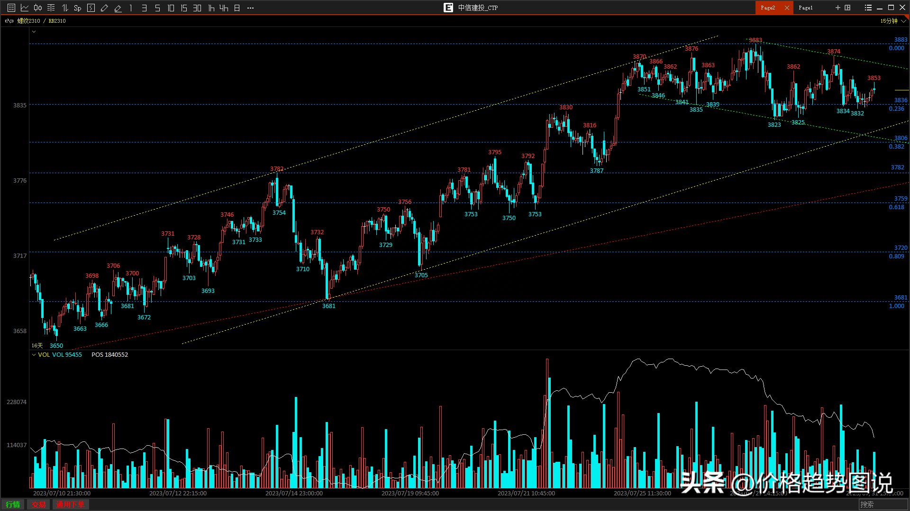Click the order sort arrows icon

(65, 8)
